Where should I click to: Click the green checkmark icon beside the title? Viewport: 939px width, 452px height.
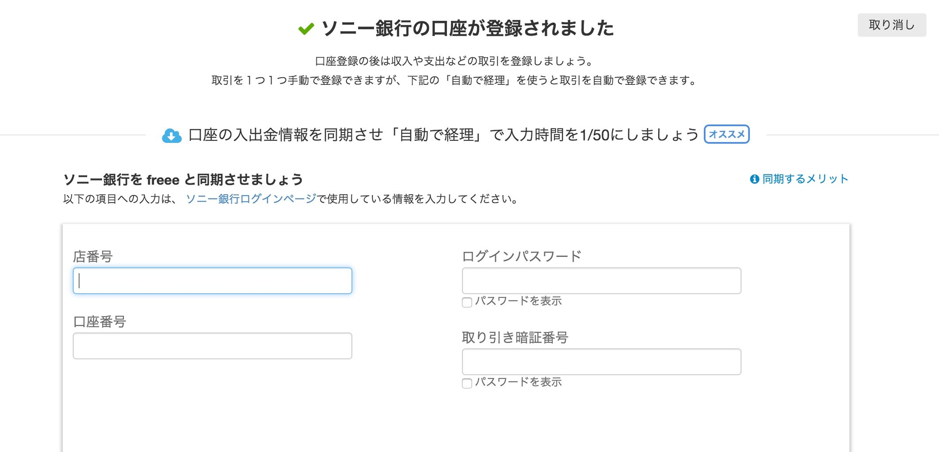(x=306, y=29)
